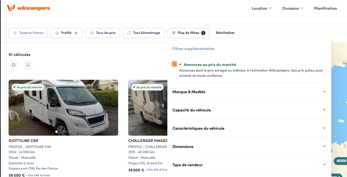Image resolution: width=347 pixels, height=177 pixels.
Task: Expand Capacité du véhicule section
Action: 249,110
